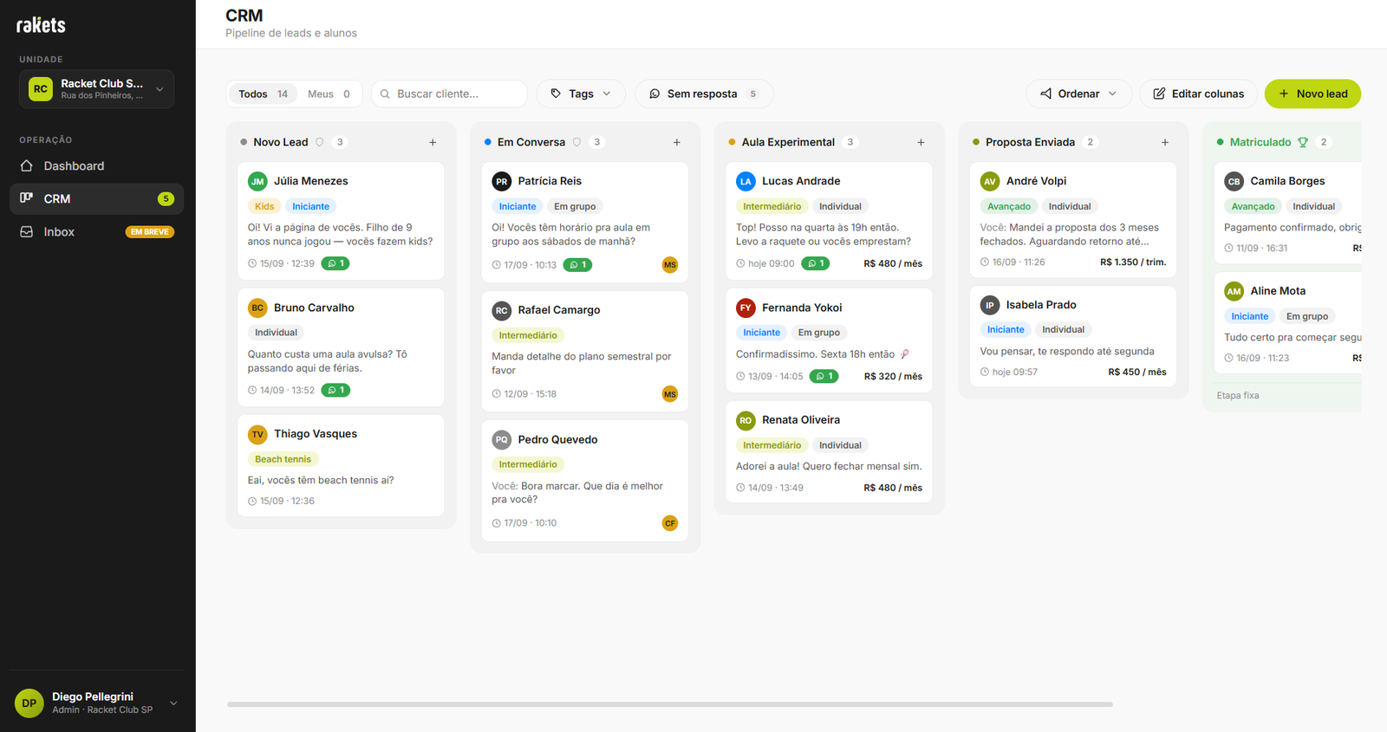The height and width of the screenshot is (732, 1387).
Task: Open the Renata Oliveira lead card
Action: pos(829,451)
